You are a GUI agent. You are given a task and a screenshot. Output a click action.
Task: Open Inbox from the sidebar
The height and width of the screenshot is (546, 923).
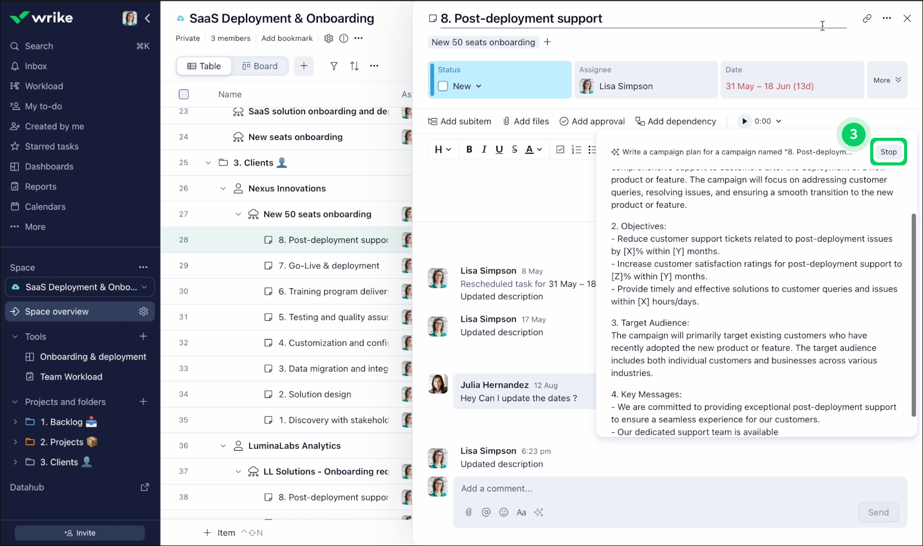point(36,66)
